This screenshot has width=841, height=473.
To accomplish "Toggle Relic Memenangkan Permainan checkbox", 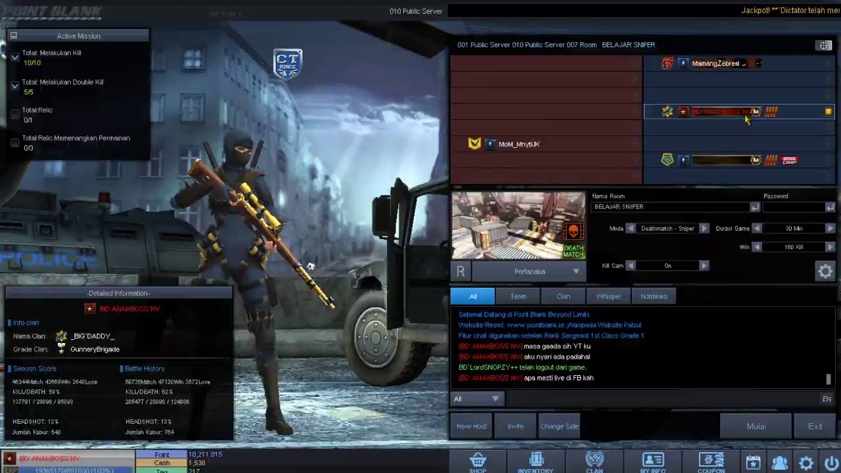I will point(15,143).
